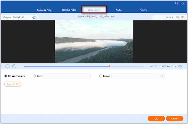Image resolution: width=188 pixels, height=124 pixels.
Task: Mute audio via the speaker icon
Action: [180, 66]
